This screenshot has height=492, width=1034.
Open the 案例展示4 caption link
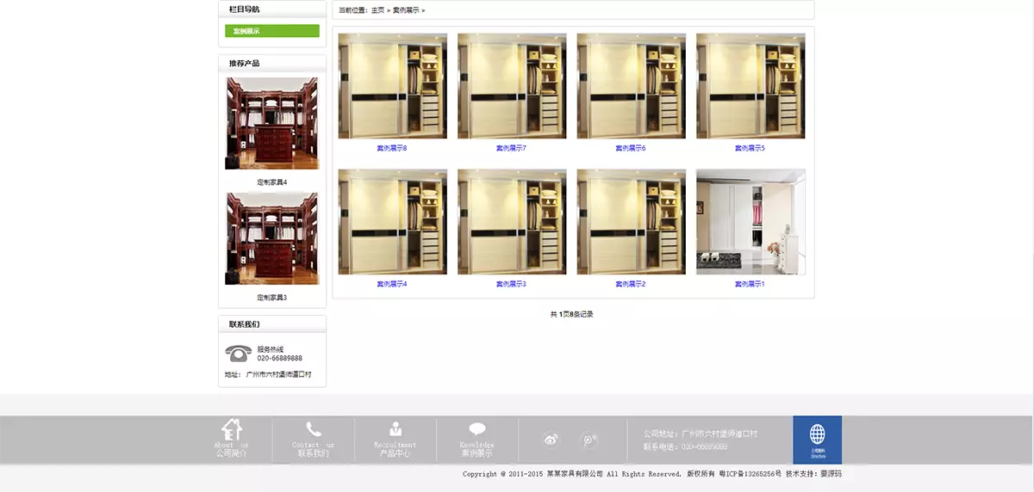point(391,284)
